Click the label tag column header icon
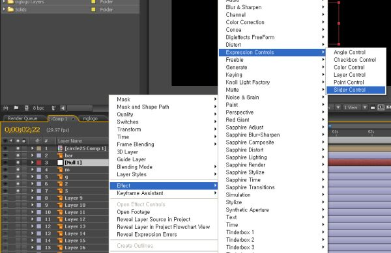This screenshot has width=391, height=253. point(37,140)
